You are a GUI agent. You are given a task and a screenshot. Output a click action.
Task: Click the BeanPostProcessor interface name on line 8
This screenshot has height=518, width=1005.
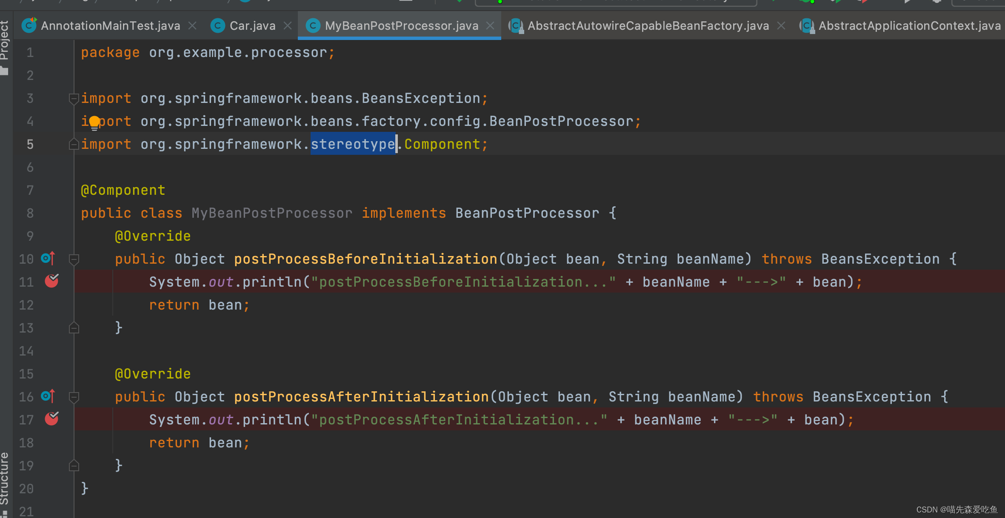[527, 213]
